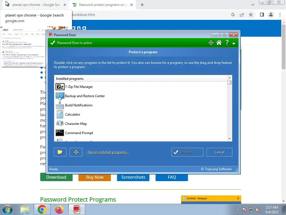Click the Chrome page vertical scrollbar thumb
The height and width of the screenshot is (215, 286).
coord(283,47)
